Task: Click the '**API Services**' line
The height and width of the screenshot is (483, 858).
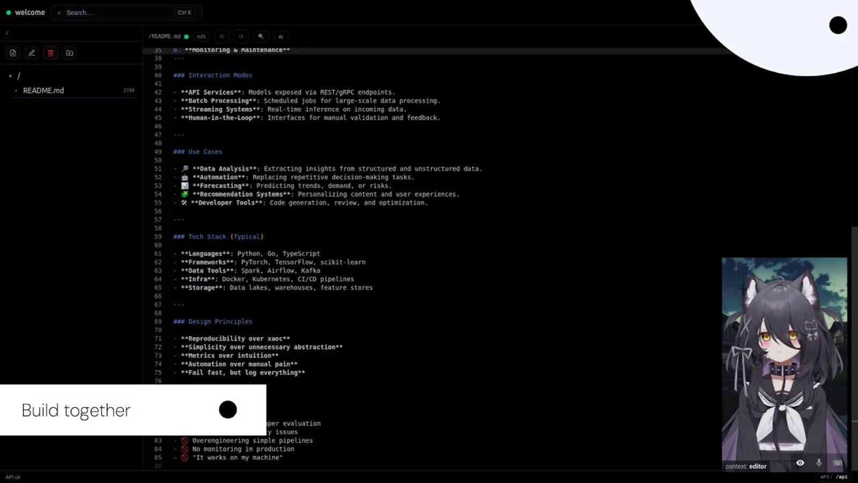Action: click(284, 92)
